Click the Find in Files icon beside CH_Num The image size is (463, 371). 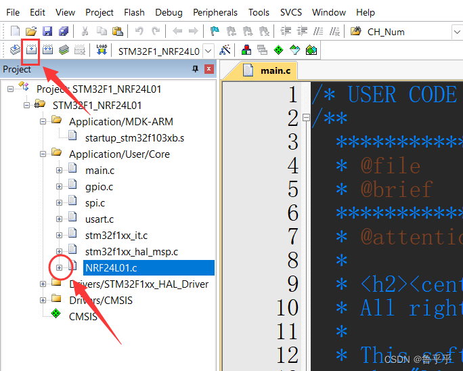[x=356, y=31]
